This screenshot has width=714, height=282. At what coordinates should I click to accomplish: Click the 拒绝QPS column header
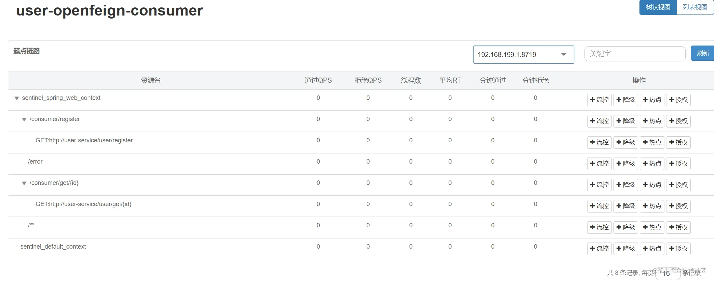pos(368,80)
